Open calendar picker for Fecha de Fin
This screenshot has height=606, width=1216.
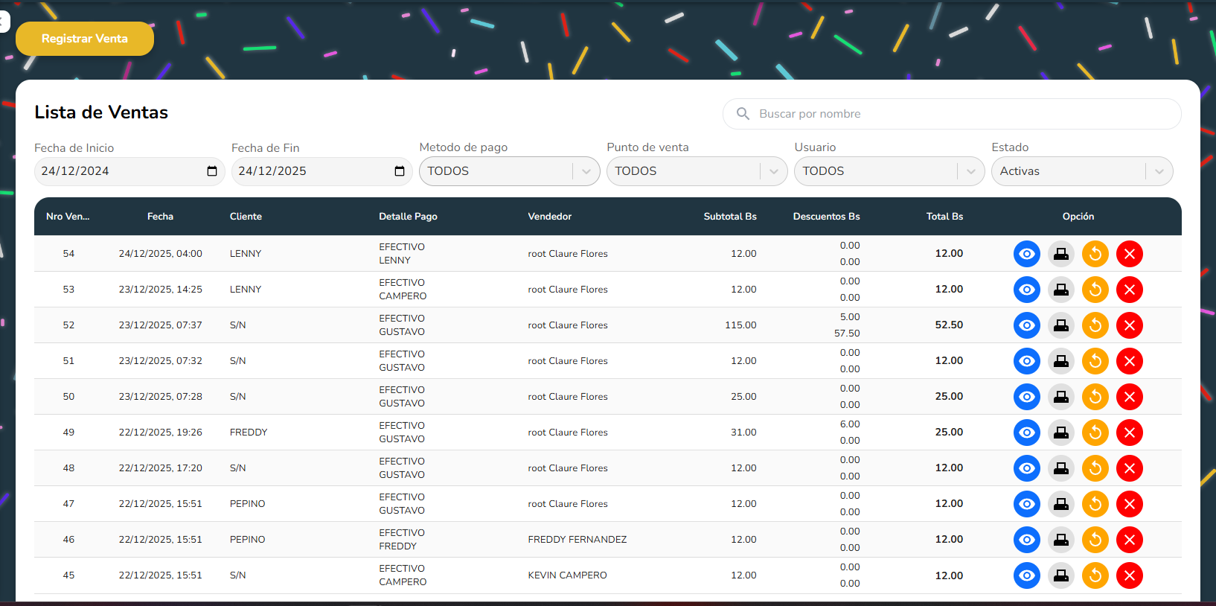point(400,171)
